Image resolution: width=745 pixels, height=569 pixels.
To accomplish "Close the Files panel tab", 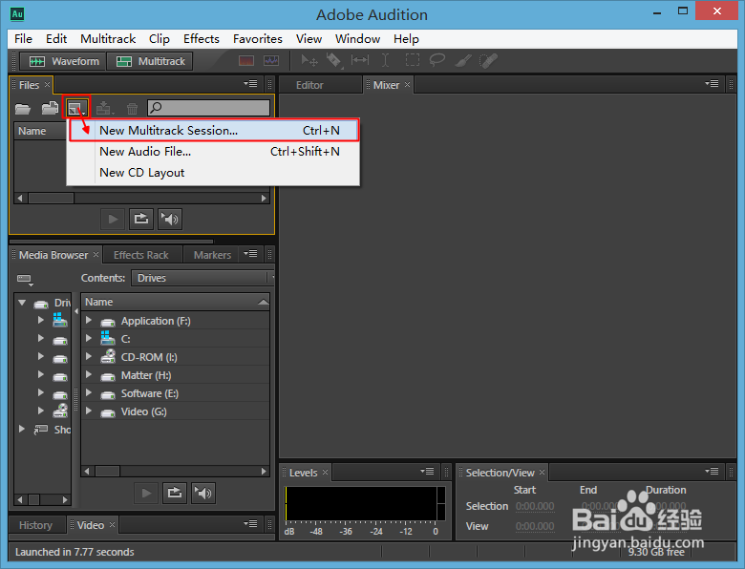I will click(47, 85).
